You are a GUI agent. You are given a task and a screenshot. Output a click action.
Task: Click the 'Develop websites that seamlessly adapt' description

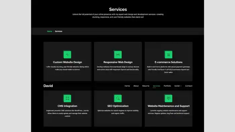118,68
